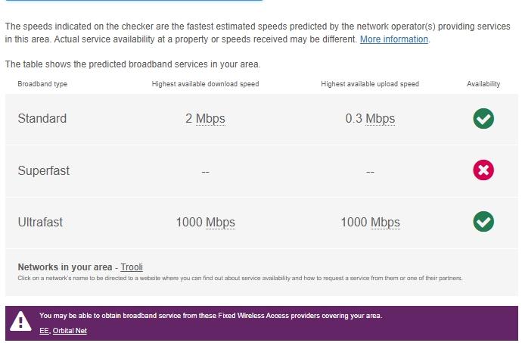Select the Standard broadband row label
The width and height of the screenshot is (522, 343).
[x=42, y=119]
